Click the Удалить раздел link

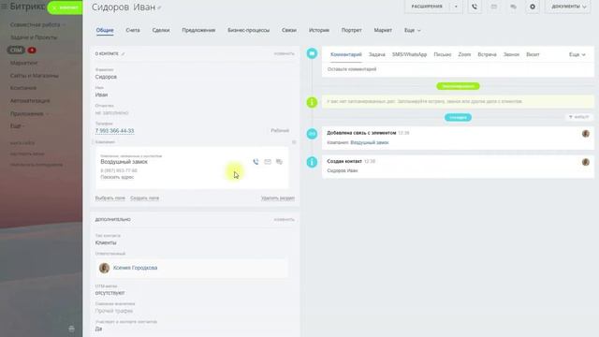[x=278, y=198]
